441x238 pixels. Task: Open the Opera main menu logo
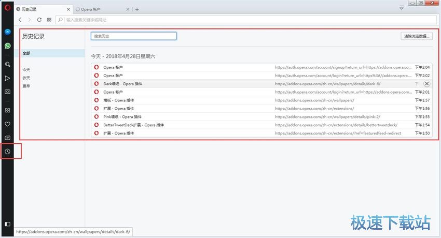(8, 7)
